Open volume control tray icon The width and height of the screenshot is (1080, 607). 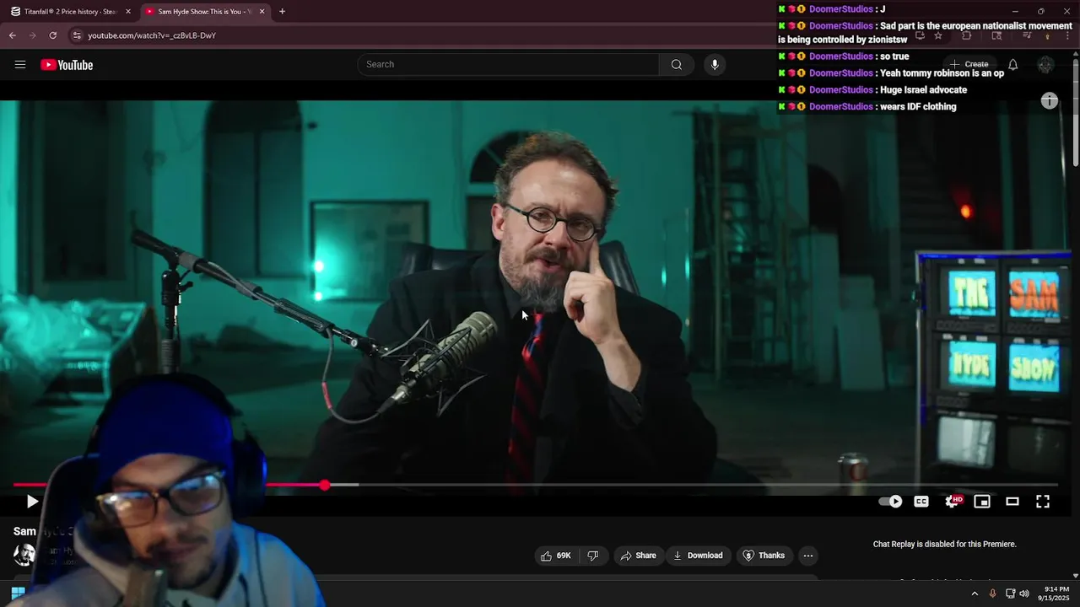pyautogui.click(x=1024, y=594)
